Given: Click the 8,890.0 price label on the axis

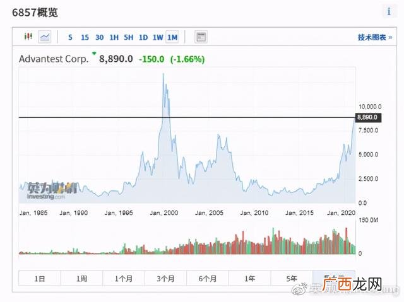Looking at the screenshot, I should tap(368, 117).
